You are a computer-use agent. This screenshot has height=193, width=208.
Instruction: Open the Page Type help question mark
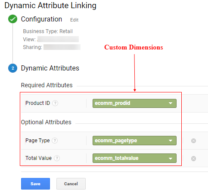(x=55, y=141)
